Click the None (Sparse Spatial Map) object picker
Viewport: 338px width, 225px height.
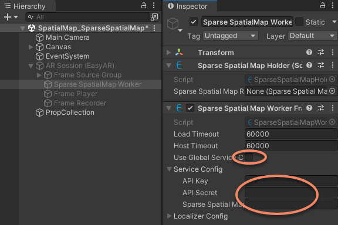(332, 91)
